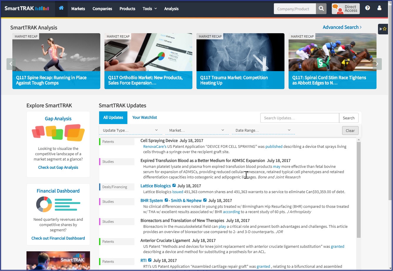
Task: Open external link icon beside Lattice Biologics
Action: click(174, 185)
